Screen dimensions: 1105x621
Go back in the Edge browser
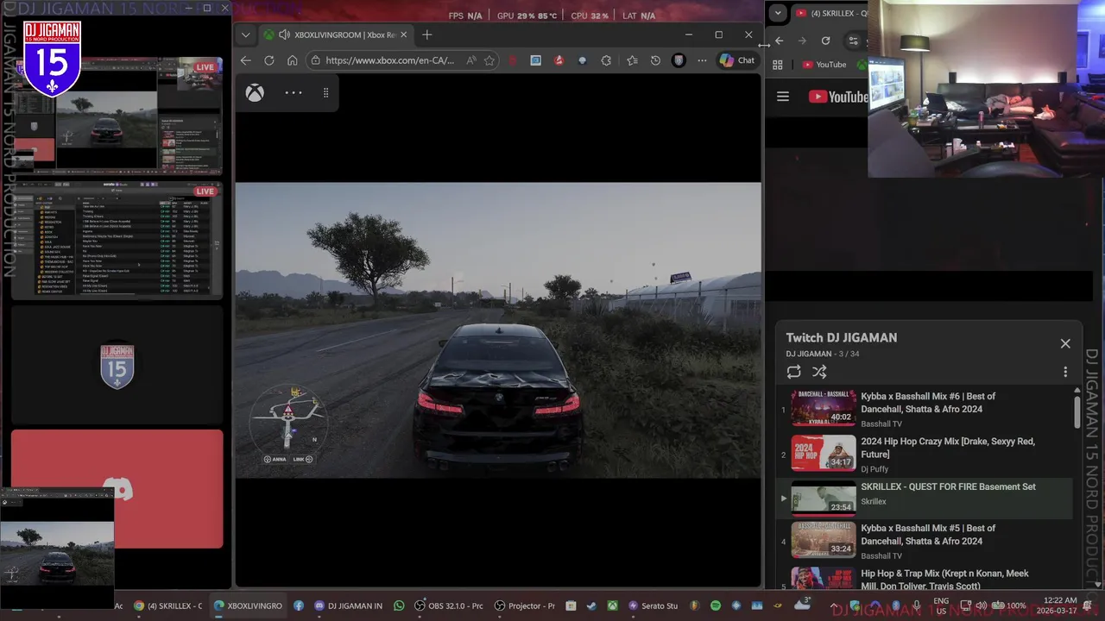[x=246, y=60]
